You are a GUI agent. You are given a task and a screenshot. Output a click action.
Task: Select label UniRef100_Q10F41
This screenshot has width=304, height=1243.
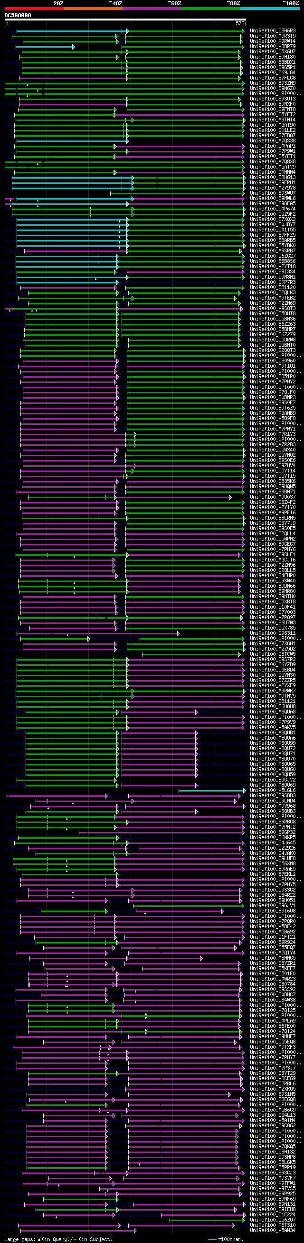tap(273, 607)
